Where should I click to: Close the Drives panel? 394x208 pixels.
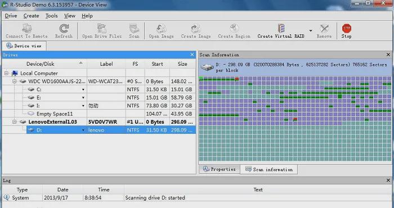pos(192,55)
